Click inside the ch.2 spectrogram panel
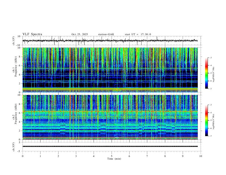Screen dimensions: 226x175 point(110,117)
